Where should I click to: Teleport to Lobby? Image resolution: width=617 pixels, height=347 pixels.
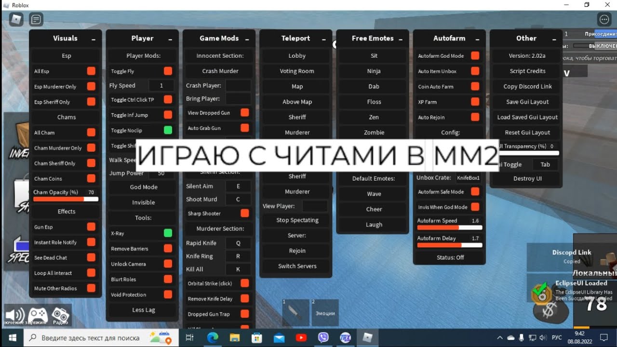click(297, 56)
